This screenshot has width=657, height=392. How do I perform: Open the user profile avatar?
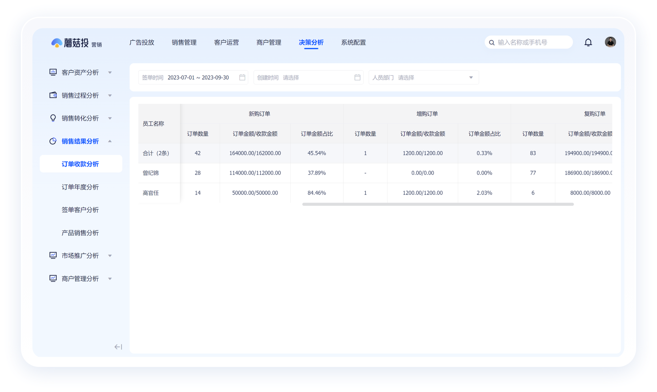pyautogui.click(x=610, y=42)
